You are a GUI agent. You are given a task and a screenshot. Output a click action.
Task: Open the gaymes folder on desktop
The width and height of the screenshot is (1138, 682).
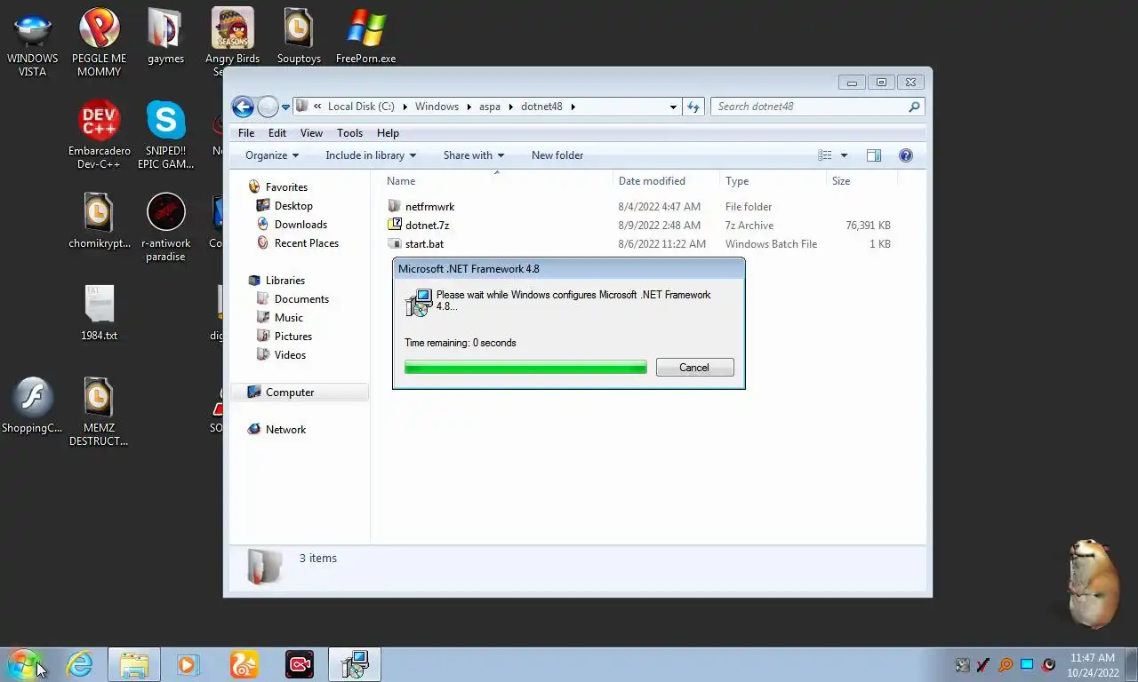[x=165, y=36]
